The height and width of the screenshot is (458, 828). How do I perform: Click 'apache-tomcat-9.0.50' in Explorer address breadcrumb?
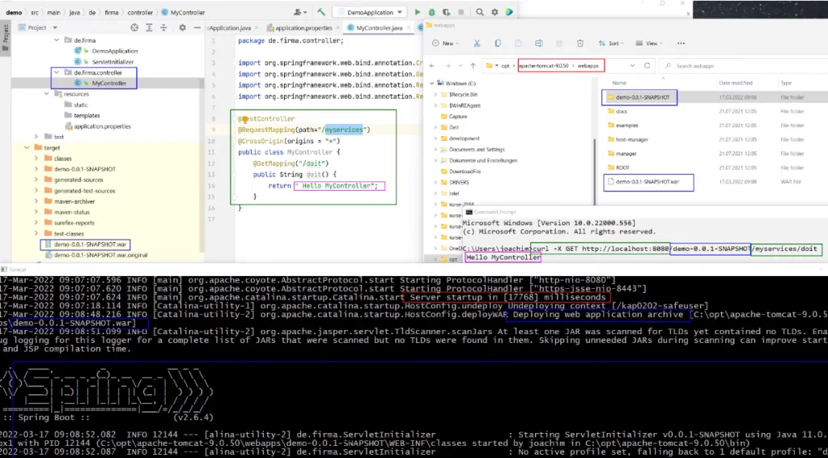click(x=544, y=66)
